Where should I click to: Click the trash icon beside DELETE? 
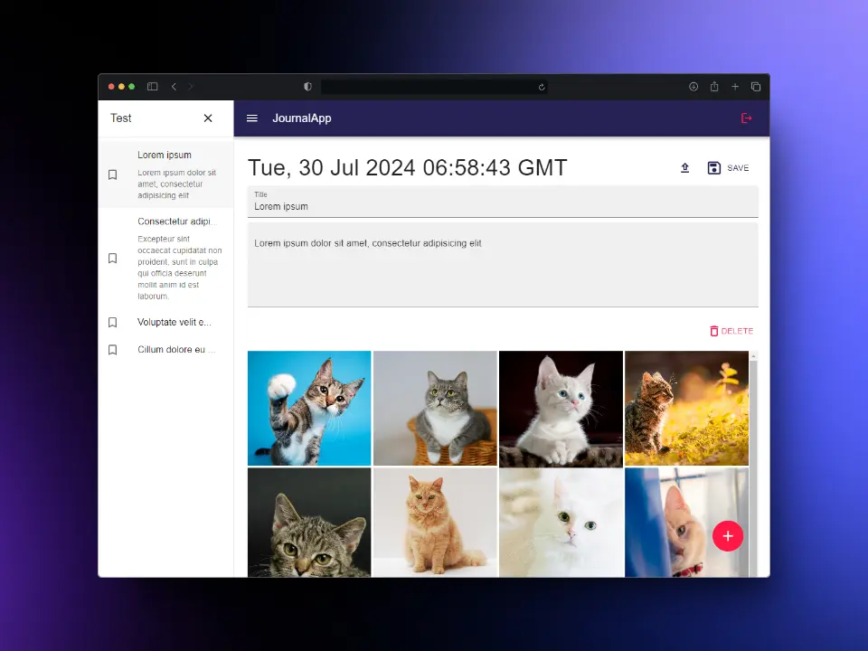[x=713, y=331]
